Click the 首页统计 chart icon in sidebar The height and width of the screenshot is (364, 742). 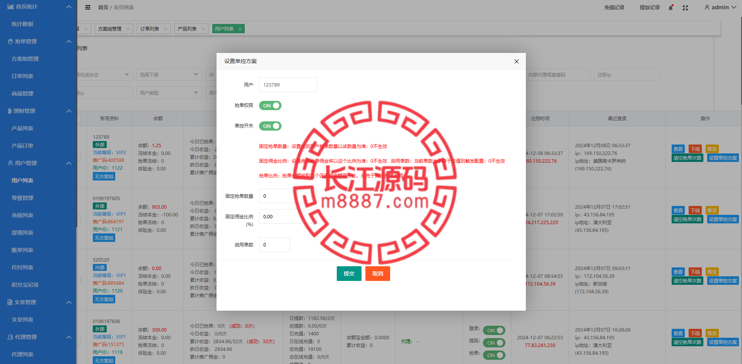pyautogui.click(x=10, y=7)
